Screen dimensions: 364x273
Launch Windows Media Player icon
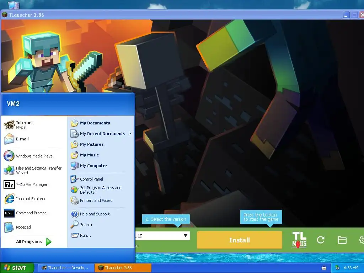point(9,156)
